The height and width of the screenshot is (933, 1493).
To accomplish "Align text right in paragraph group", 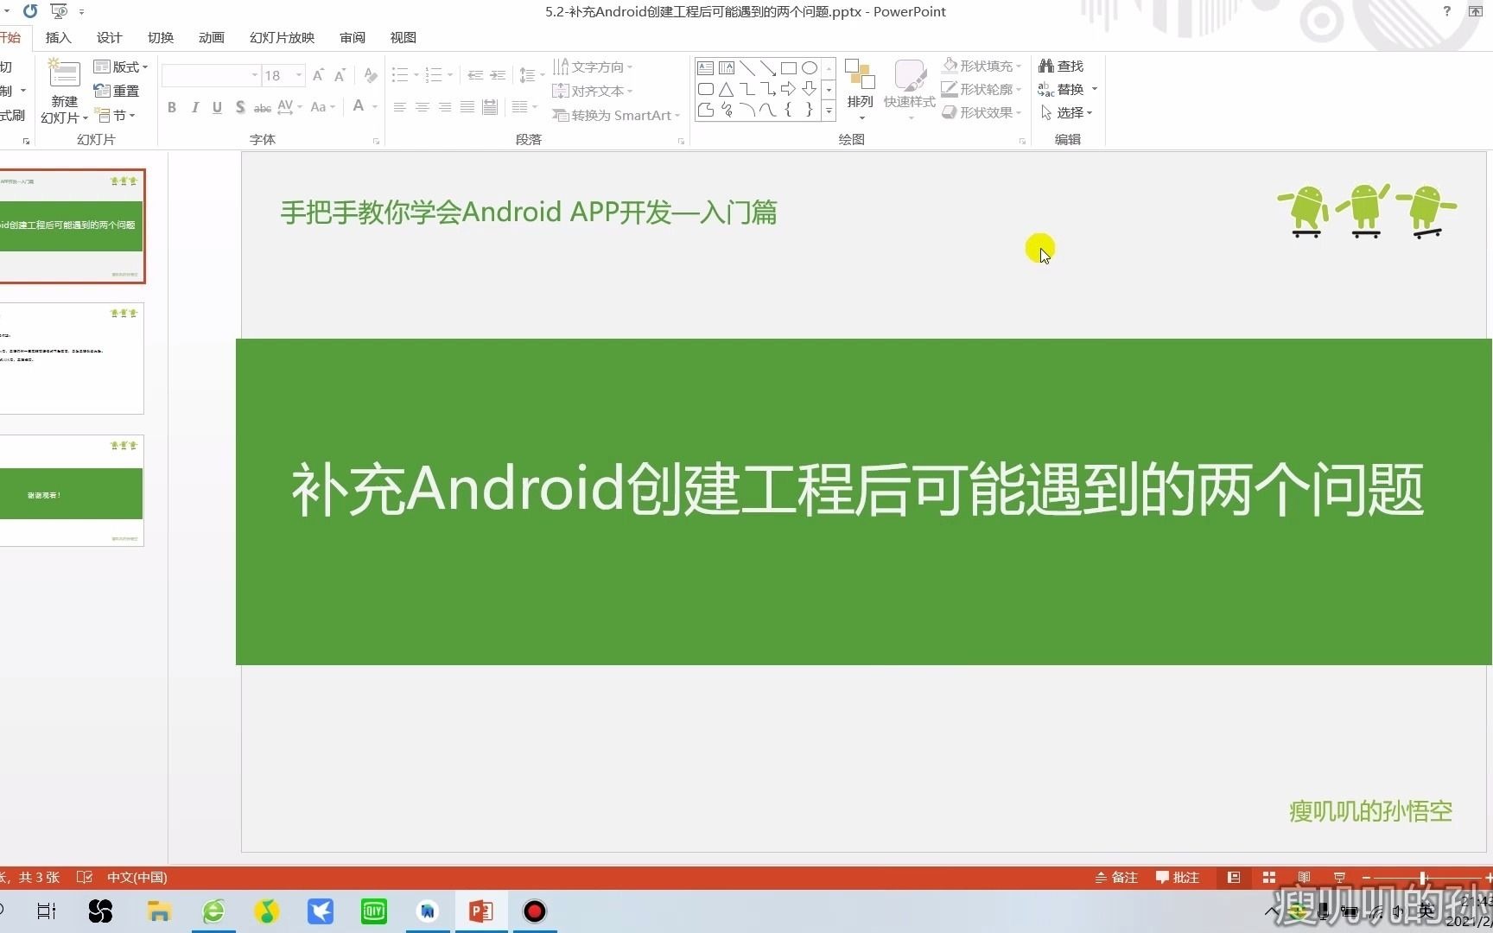I will pyautogui.click(x=444, y=107).
